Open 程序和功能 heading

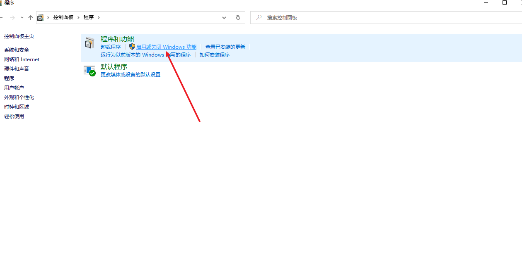pyautogui.click(x=117, y=39)
